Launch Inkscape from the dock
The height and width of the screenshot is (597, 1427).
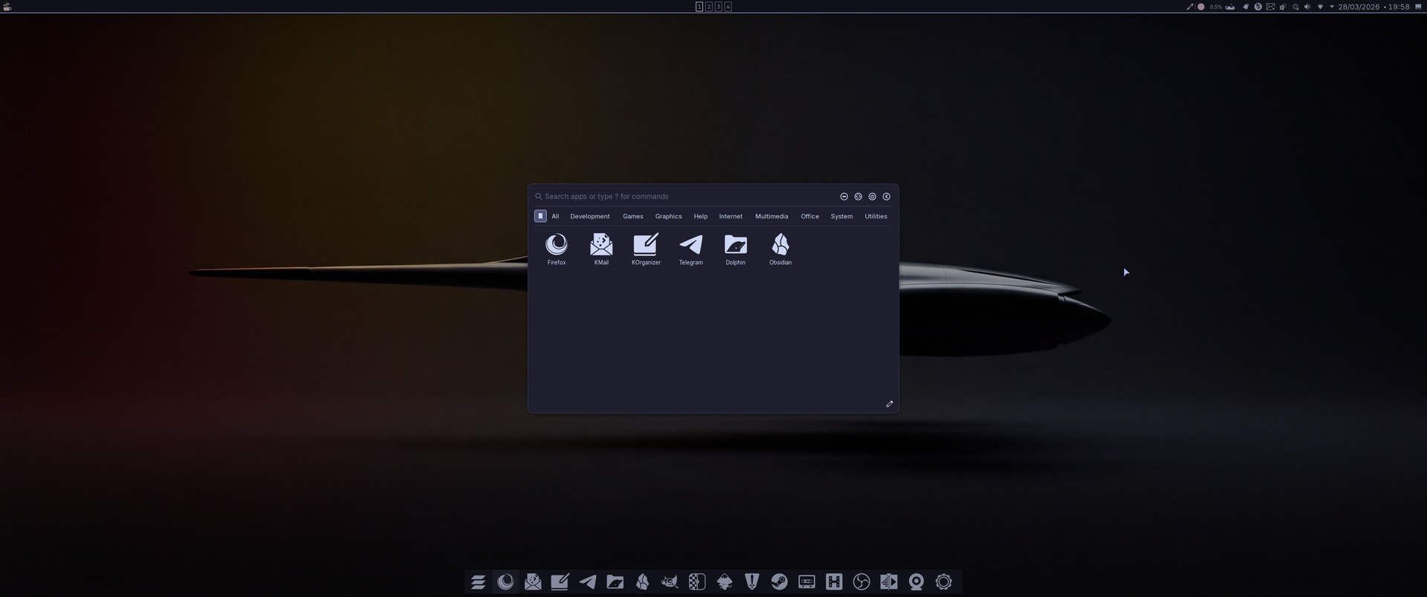point(725,582)
